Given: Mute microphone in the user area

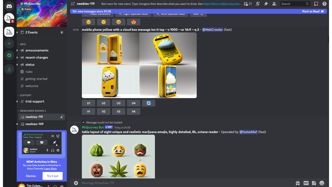Looking at the screenshot, I should pyautogui.click(x=47, y=150).
